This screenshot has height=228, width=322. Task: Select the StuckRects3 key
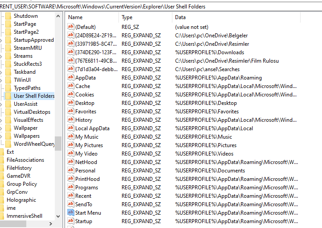(x=28, y=64)
